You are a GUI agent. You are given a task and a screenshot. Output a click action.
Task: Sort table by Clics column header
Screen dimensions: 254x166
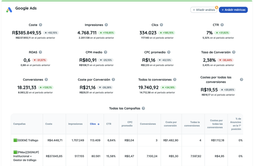[x=95, y=124]
